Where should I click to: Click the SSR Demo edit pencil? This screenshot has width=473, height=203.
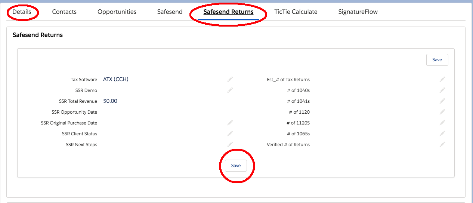(x=230, y=90)
